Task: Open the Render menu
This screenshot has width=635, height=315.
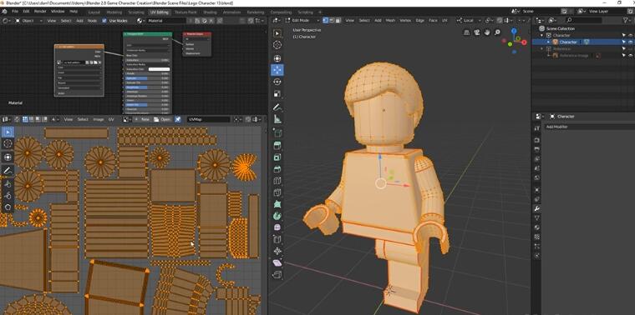Action: (40, 12)
